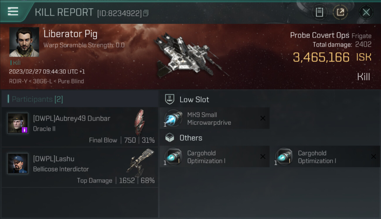The image size is (381, 219).
Task: Open the Probe Covert Ops ship image
Action: coord(190,55)
